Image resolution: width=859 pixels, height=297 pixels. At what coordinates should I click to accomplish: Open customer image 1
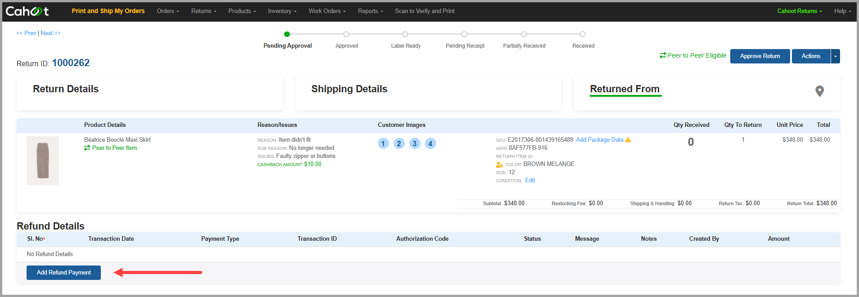(383, 144)
